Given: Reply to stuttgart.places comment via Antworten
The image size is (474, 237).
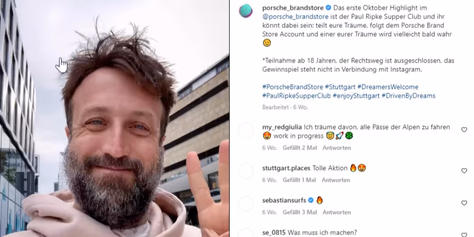Looking at the screenshot, I should pyautogui.click(x=335, y=180).
